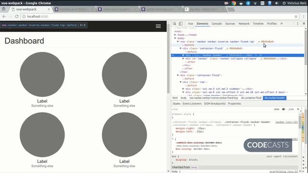Switch to the Profiles tab
308x173 pixels.
pyautogui.click(x=272, y=24)
